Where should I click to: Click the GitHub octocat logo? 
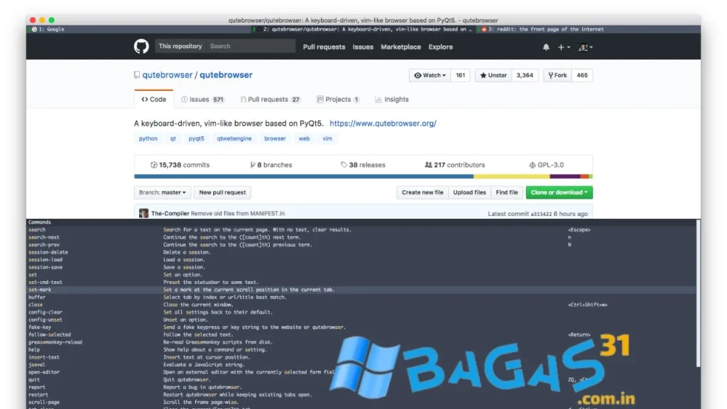[141, 47]
